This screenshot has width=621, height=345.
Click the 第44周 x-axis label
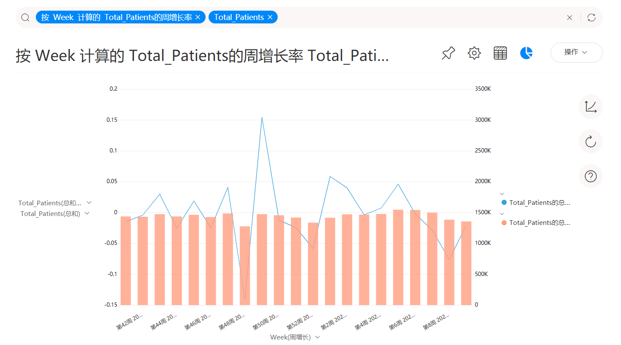[x=163, y=322]
